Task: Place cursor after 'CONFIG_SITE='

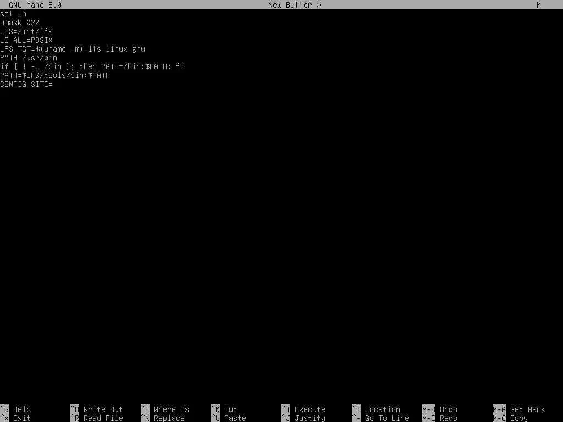Action: 53,84
